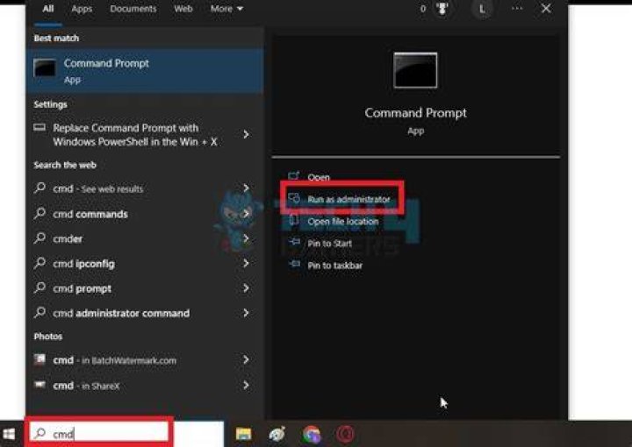Open the Windows Start button

(x=9, y=434)
